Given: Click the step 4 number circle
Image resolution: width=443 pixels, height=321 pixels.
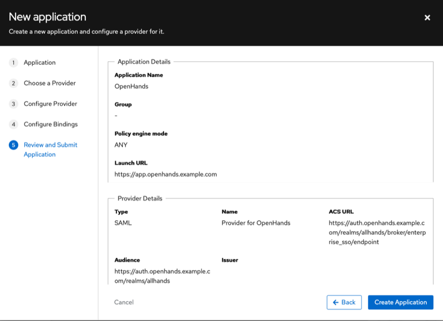Looking at the screenshot, I should click(13, 124).
